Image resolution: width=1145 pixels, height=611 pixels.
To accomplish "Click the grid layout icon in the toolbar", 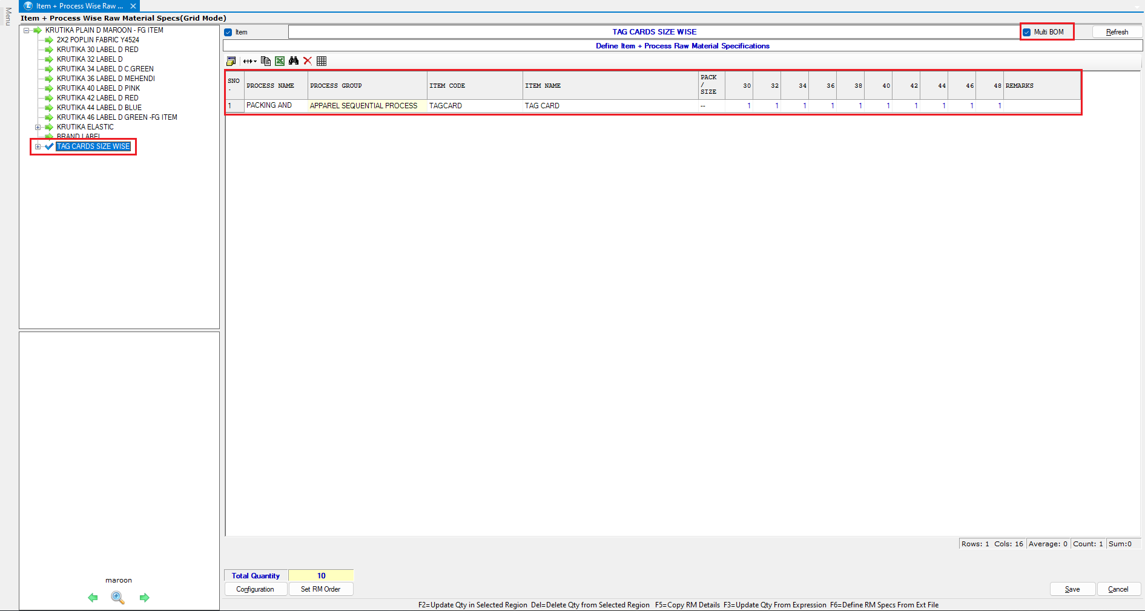I will coord(322,61).
